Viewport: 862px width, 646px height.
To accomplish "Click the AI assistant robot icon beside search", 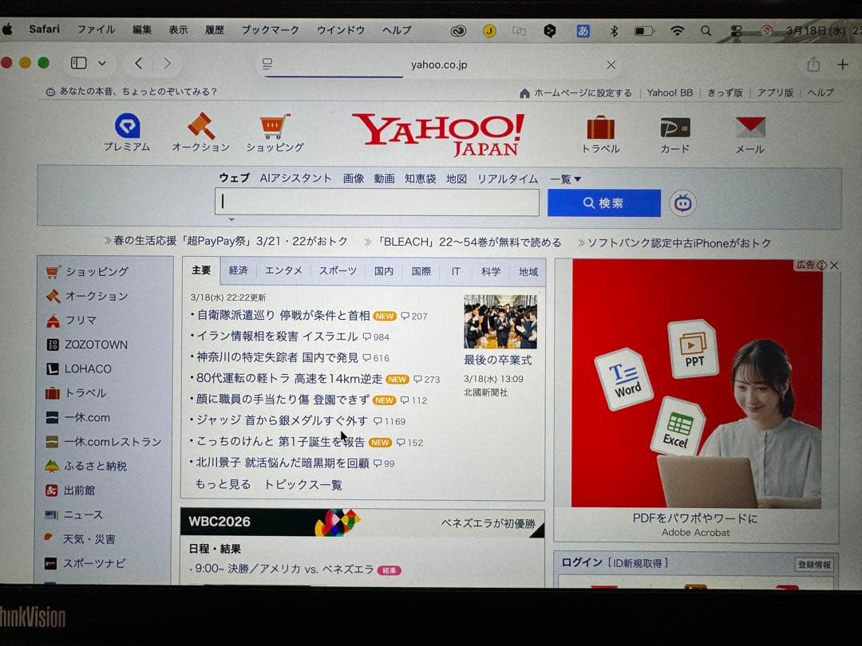I will [682, 203].
